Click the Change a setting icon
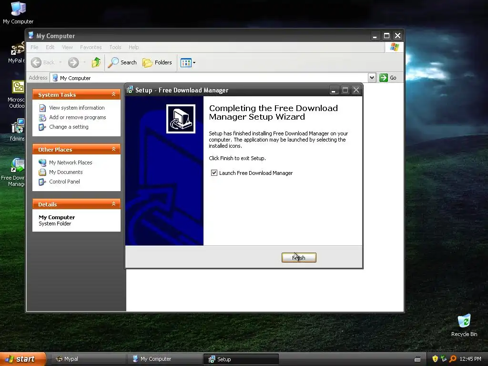The width and height of the screenshot is (488, 366). click(42, 127)
